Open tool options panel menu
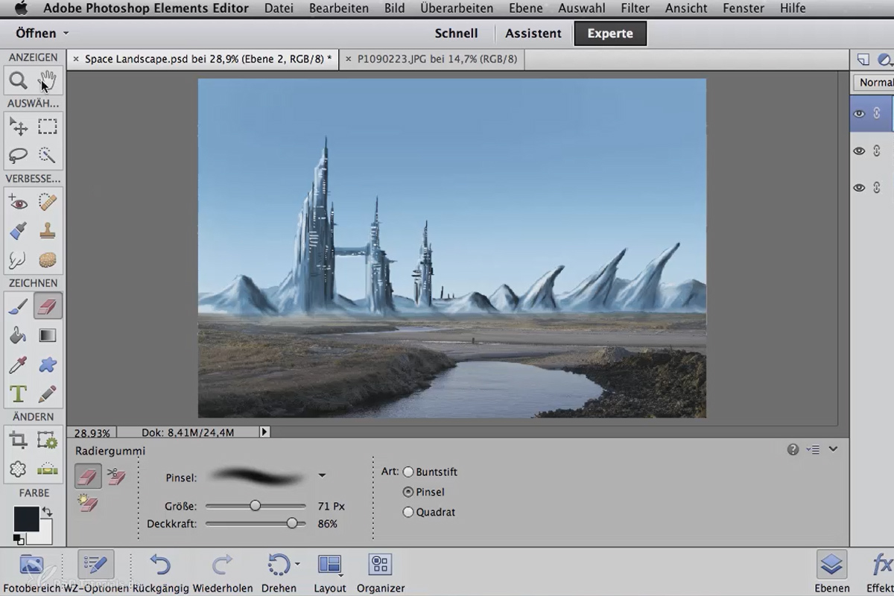Screen dimensions: 894x596 (x=813, y=449)
